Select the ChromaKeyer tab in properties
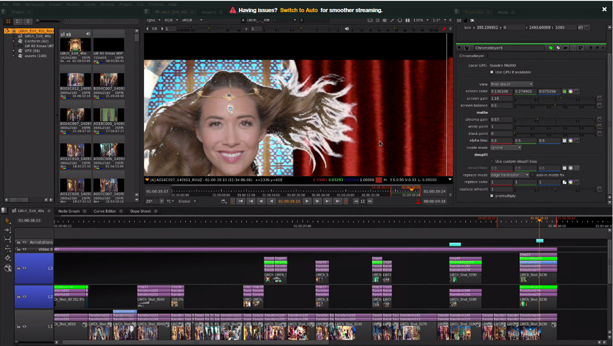613x346 pixels. (471, 56)
